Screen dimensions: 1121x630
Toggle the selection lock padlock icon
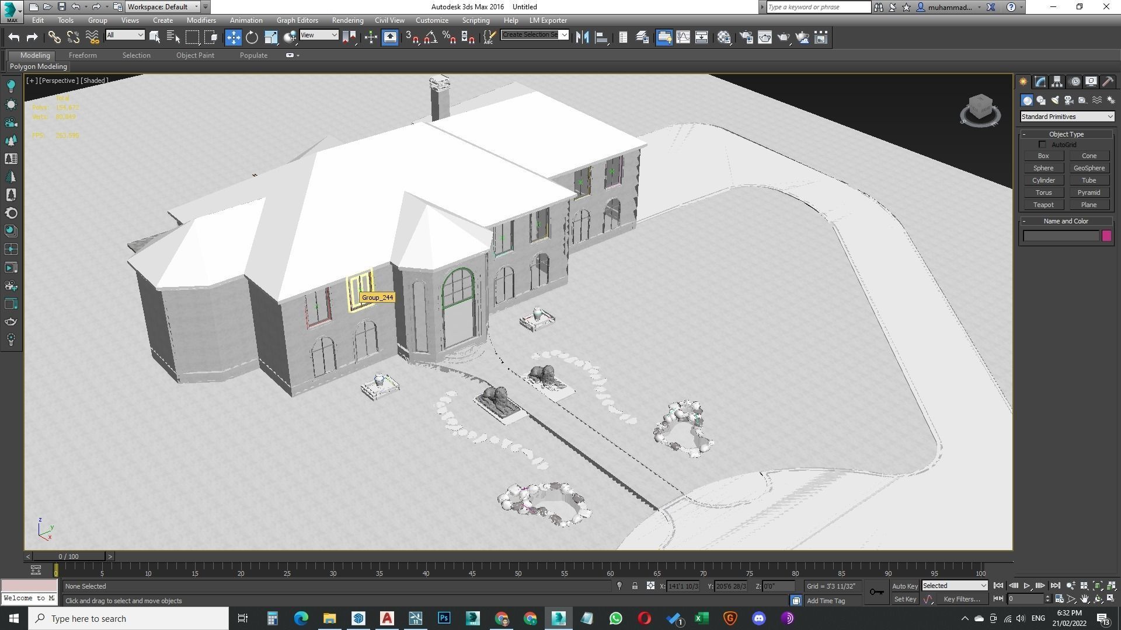point(635,586)
